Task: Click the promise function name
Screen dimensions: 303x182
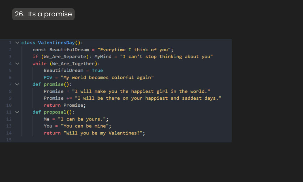Action: click(54, 84)
